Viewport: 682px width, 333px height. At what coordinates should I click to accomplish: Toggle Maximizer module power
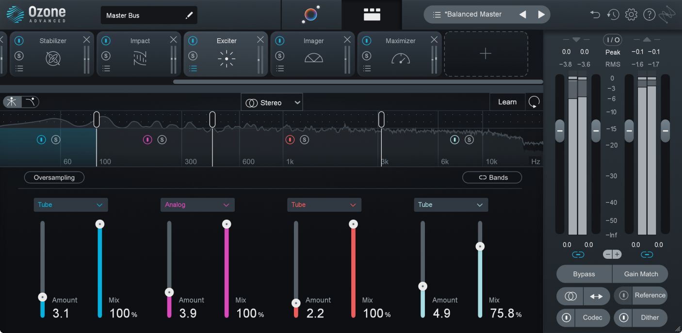367,41
